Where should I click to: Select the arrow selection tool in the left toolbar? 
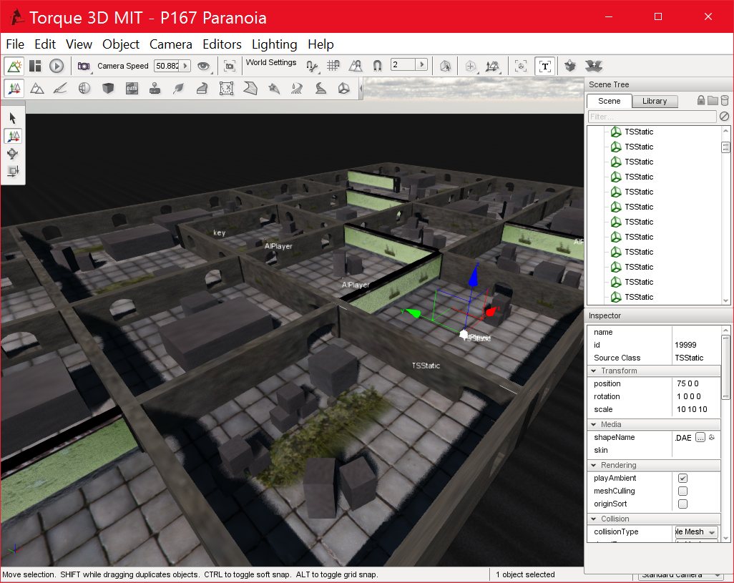pyautogui.click(x=12, y=117)
